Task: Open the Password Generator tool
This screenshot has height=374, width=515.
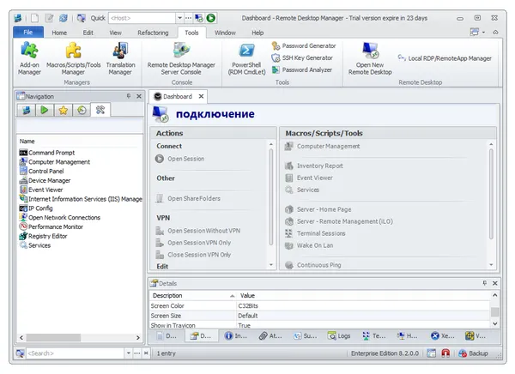Action: 304,46
